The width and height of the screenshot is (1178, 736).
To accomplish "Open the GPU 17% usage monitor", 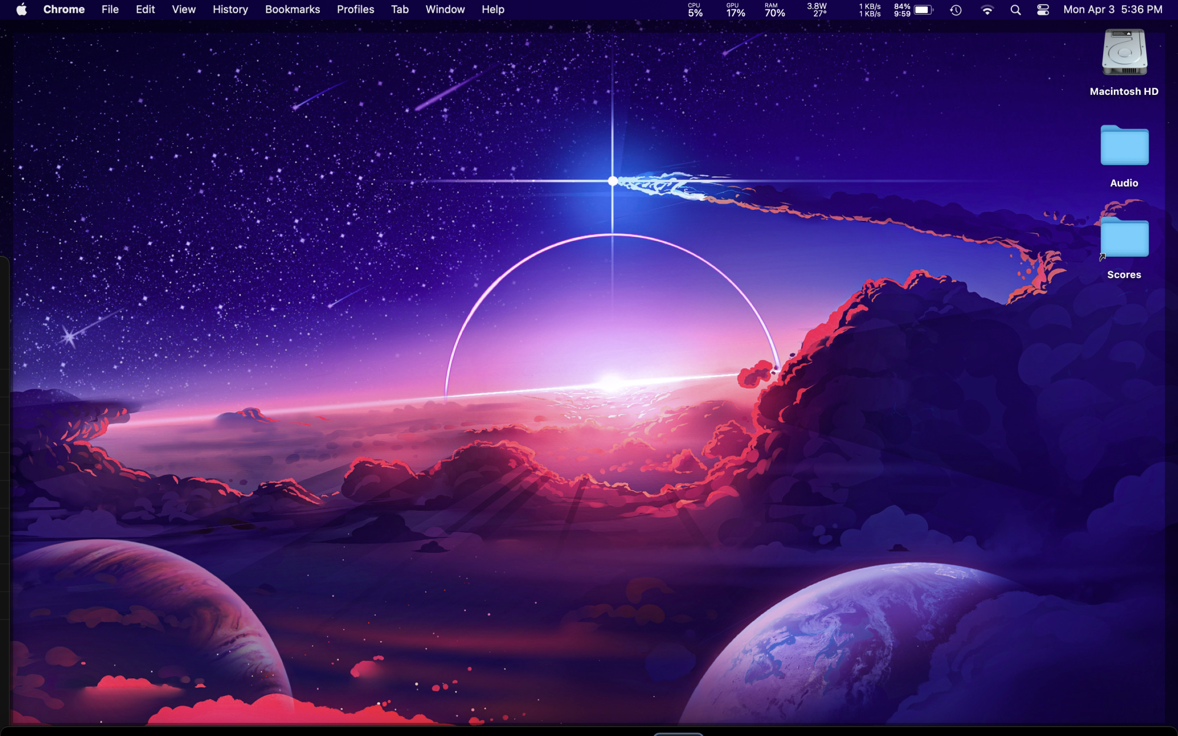I will click(734, 10).
